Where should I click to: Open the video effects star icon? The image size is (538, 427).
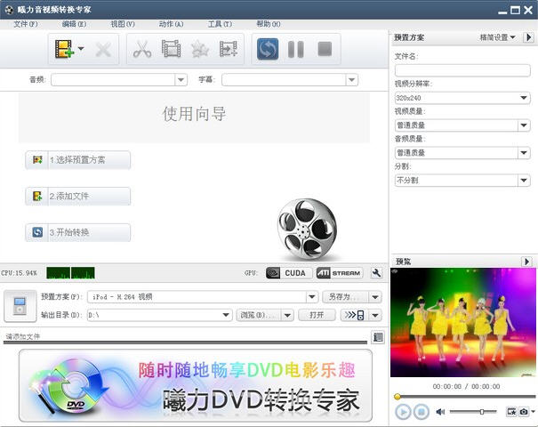199,49
